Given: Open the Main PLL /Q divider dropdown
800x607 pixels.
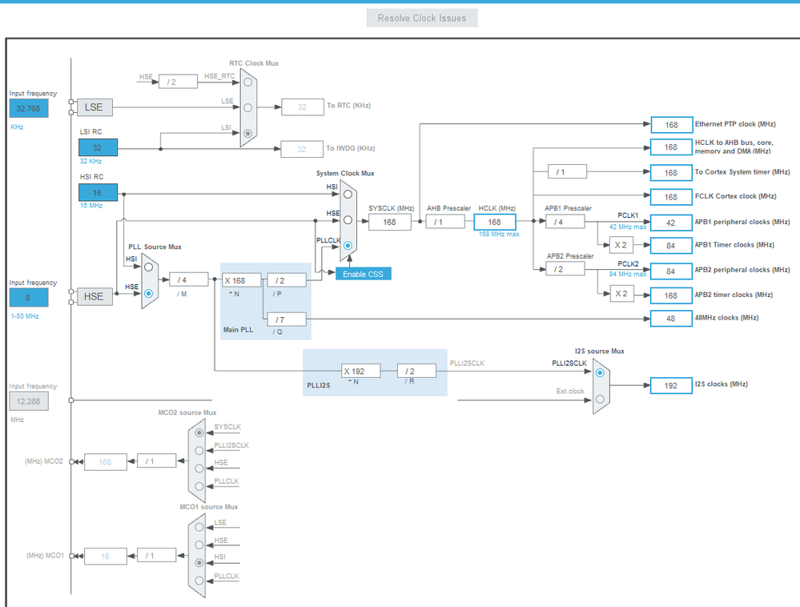Looking at the screenshot, I should pos(287,320).
